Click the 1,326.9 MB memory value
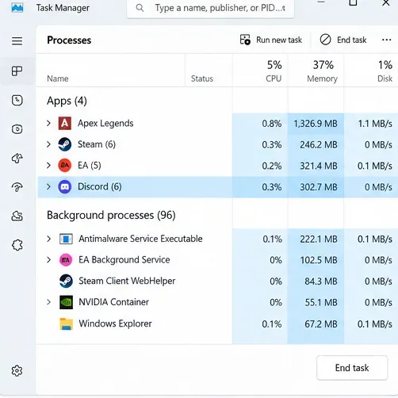 (x=316, y=124)
